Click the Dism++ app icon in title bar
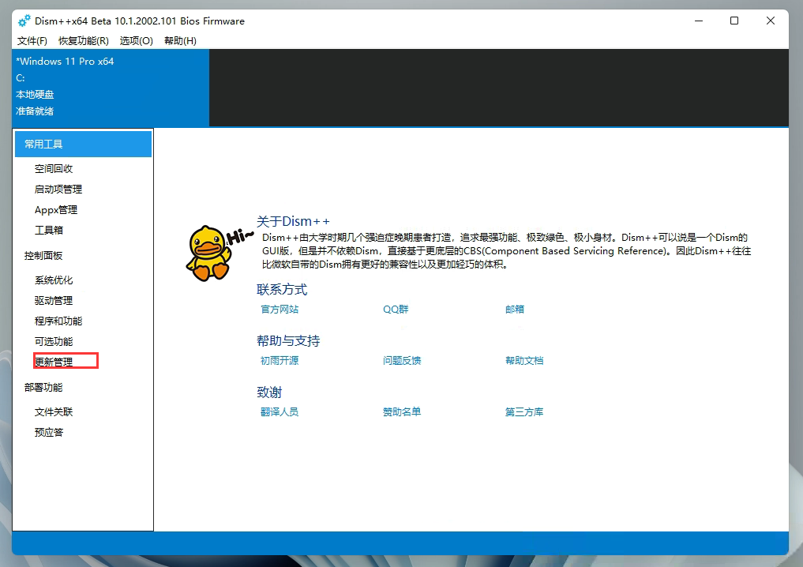The width and height of the screenshot is (803, 567). pyautogui.click(x=23, y=21)
